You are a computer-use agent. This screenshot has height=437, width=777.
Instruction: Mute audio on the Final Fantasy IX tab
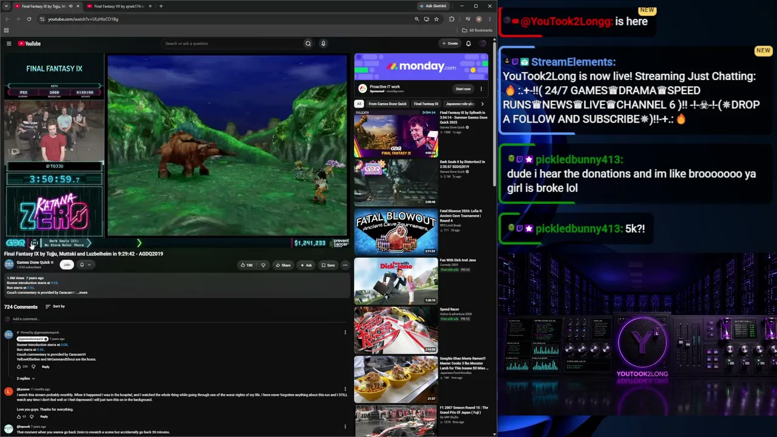[x=70, y=6]
